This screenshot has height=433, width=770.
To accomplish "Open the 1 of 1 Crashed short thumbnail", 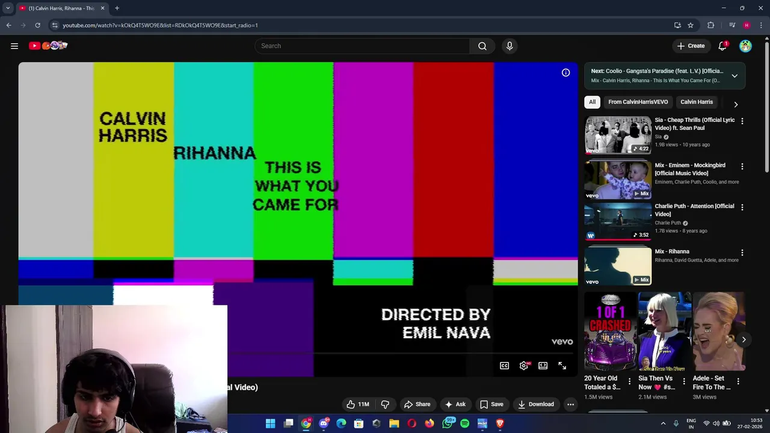I will tap(611, 332).
